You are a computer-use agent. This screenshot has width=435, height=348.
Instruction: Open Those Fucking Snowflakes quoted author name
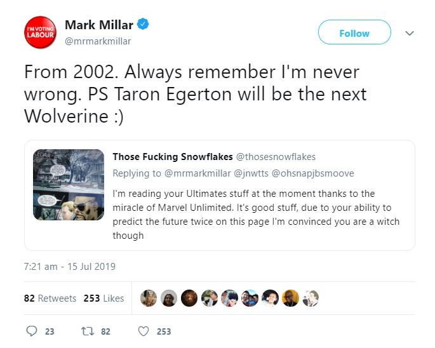point(173,157)
